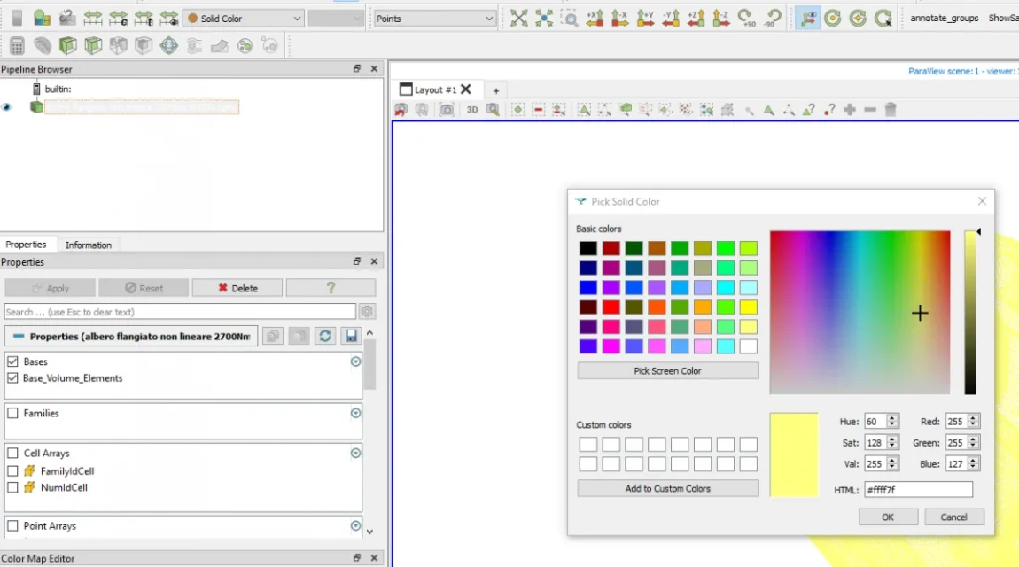Click the Edit Color Map icon

point(42,18)
